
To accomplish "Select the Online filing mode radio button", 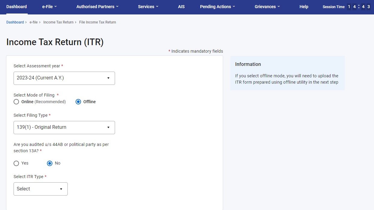I will pos(16,102).
